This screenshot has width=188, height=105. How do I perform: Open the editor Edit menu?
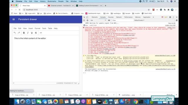[x=20, y=28]
